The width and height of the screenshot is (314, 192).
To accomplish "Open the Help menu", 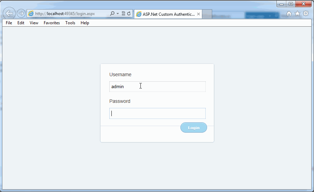I will (x=85, y=23).
